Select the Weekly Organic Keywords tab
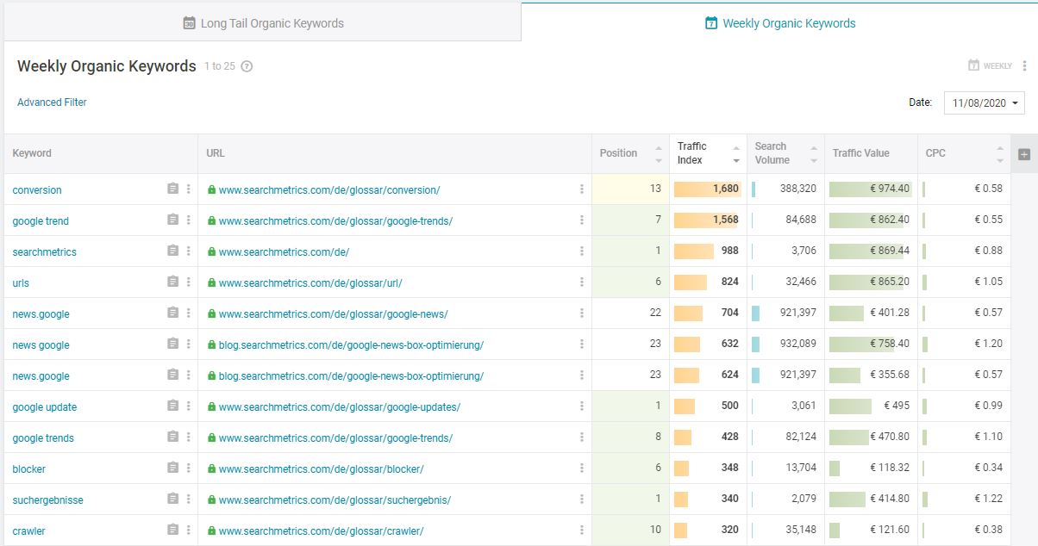This screenshot has height=546, width=1038. (780, 23)
